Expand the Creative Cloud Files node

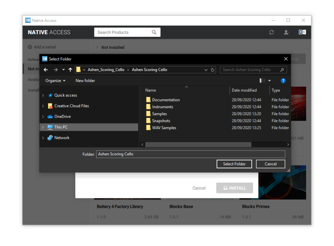click(x=43, y=106)
